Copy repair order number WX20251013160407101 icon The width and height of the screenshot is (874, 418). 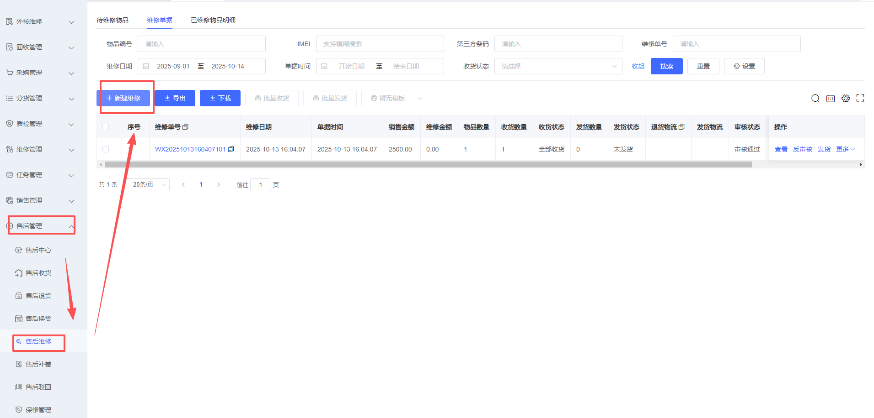tap(231, 149)
